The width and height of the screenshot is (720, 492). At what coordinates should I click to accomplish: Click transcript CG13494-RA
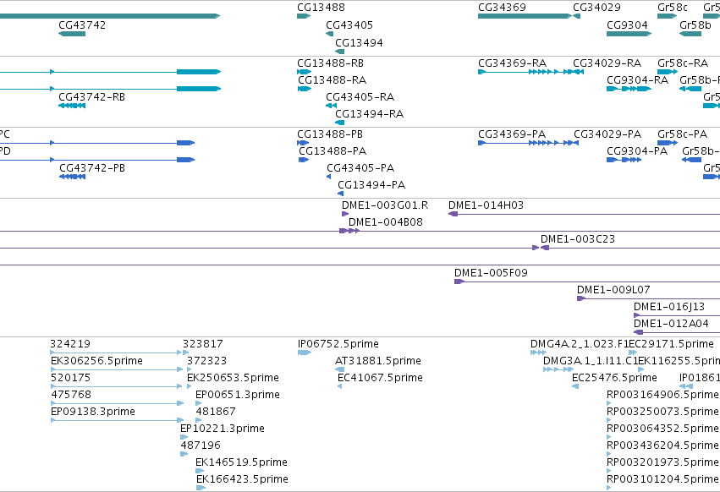coord(340,123)
